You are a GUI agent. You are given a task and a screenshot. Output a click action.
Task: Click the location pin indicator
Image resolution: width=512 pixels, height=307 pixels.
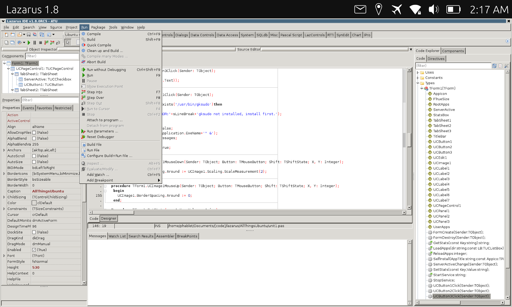click(379, 9)
